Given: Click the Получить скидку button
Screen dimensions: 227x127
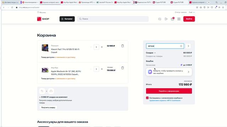Looking at the screenshot, I should point(48,107).
